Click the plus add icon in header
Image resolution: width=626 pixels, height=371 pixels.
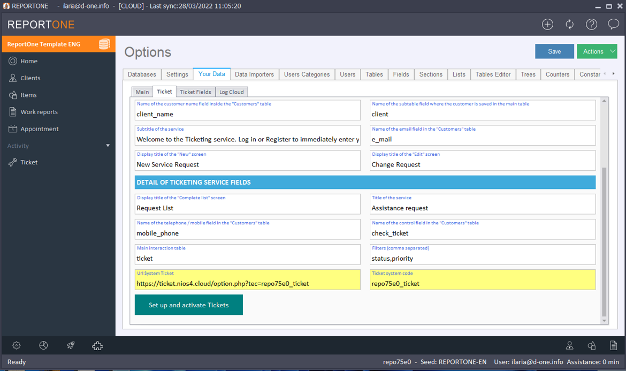click(x=547, y=24)
